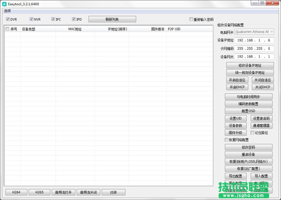Uncheck the DVR device filter
The width and height of the screenshot is (281, 200).
tap(8, 19)
